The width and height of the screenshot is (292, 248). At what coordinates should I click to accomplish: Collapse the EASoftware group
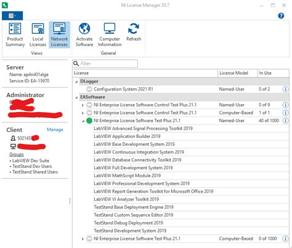click(76, 97)
